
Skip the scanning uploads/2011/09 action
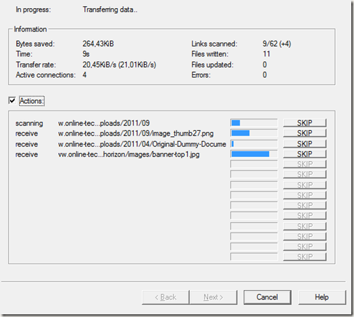[x=305, y=123]
